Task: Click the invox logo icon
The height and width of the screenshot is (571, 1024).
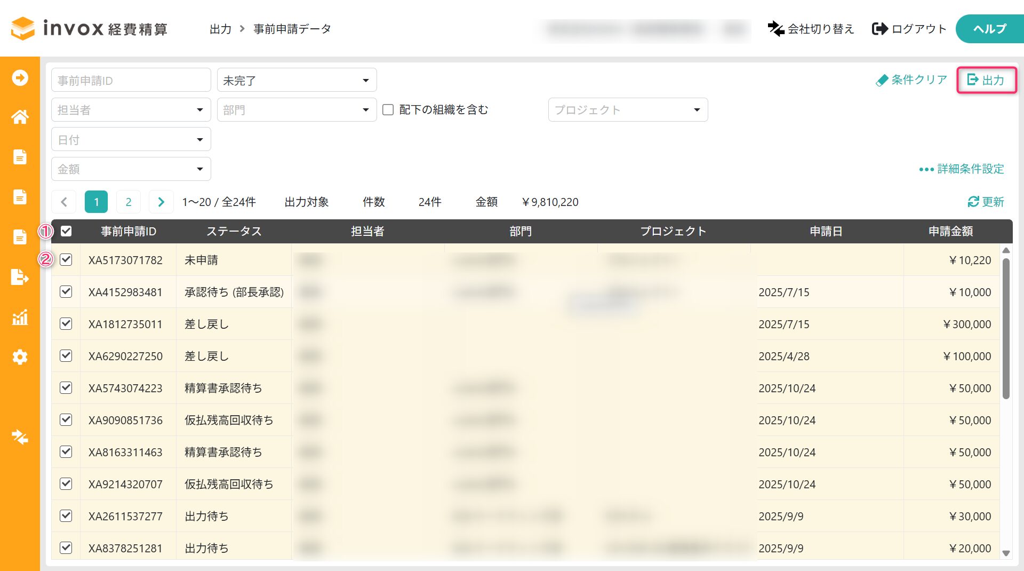Action: 23,28
